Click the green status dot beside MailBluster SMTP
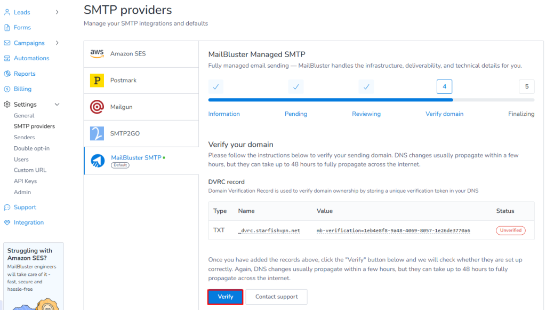The width and height of the screenshot is (546, 310). [x=164, y=158]
